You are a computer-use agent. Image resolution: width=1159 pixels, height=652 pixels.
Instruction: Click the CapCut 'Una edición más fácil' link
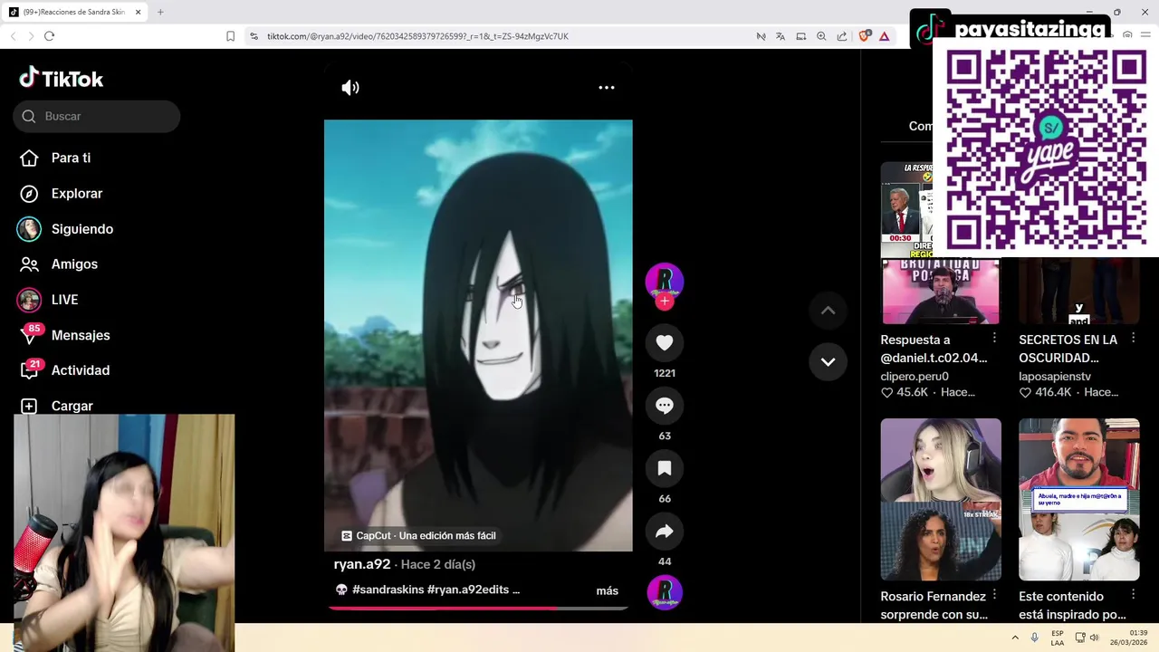pyautogui.click(x=418, y=535)
